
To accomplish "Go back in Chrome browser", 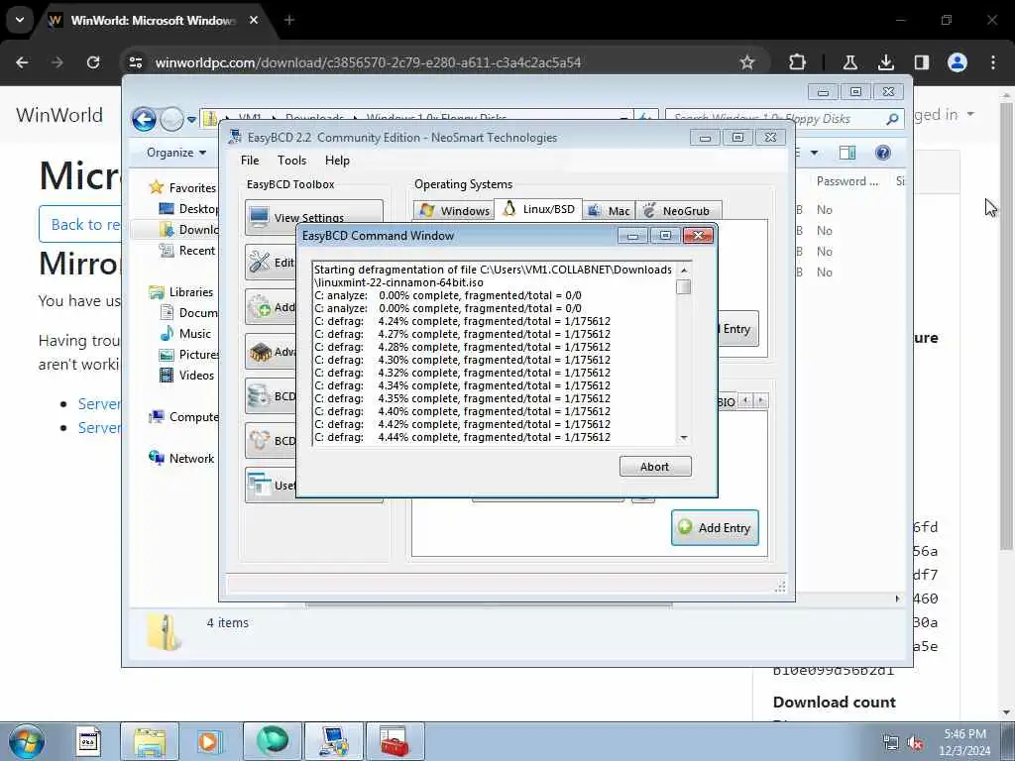I will [x=22, y=62].
